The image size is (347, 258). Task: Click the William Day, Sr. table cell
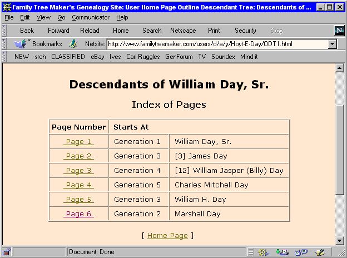tap(229, 142)
